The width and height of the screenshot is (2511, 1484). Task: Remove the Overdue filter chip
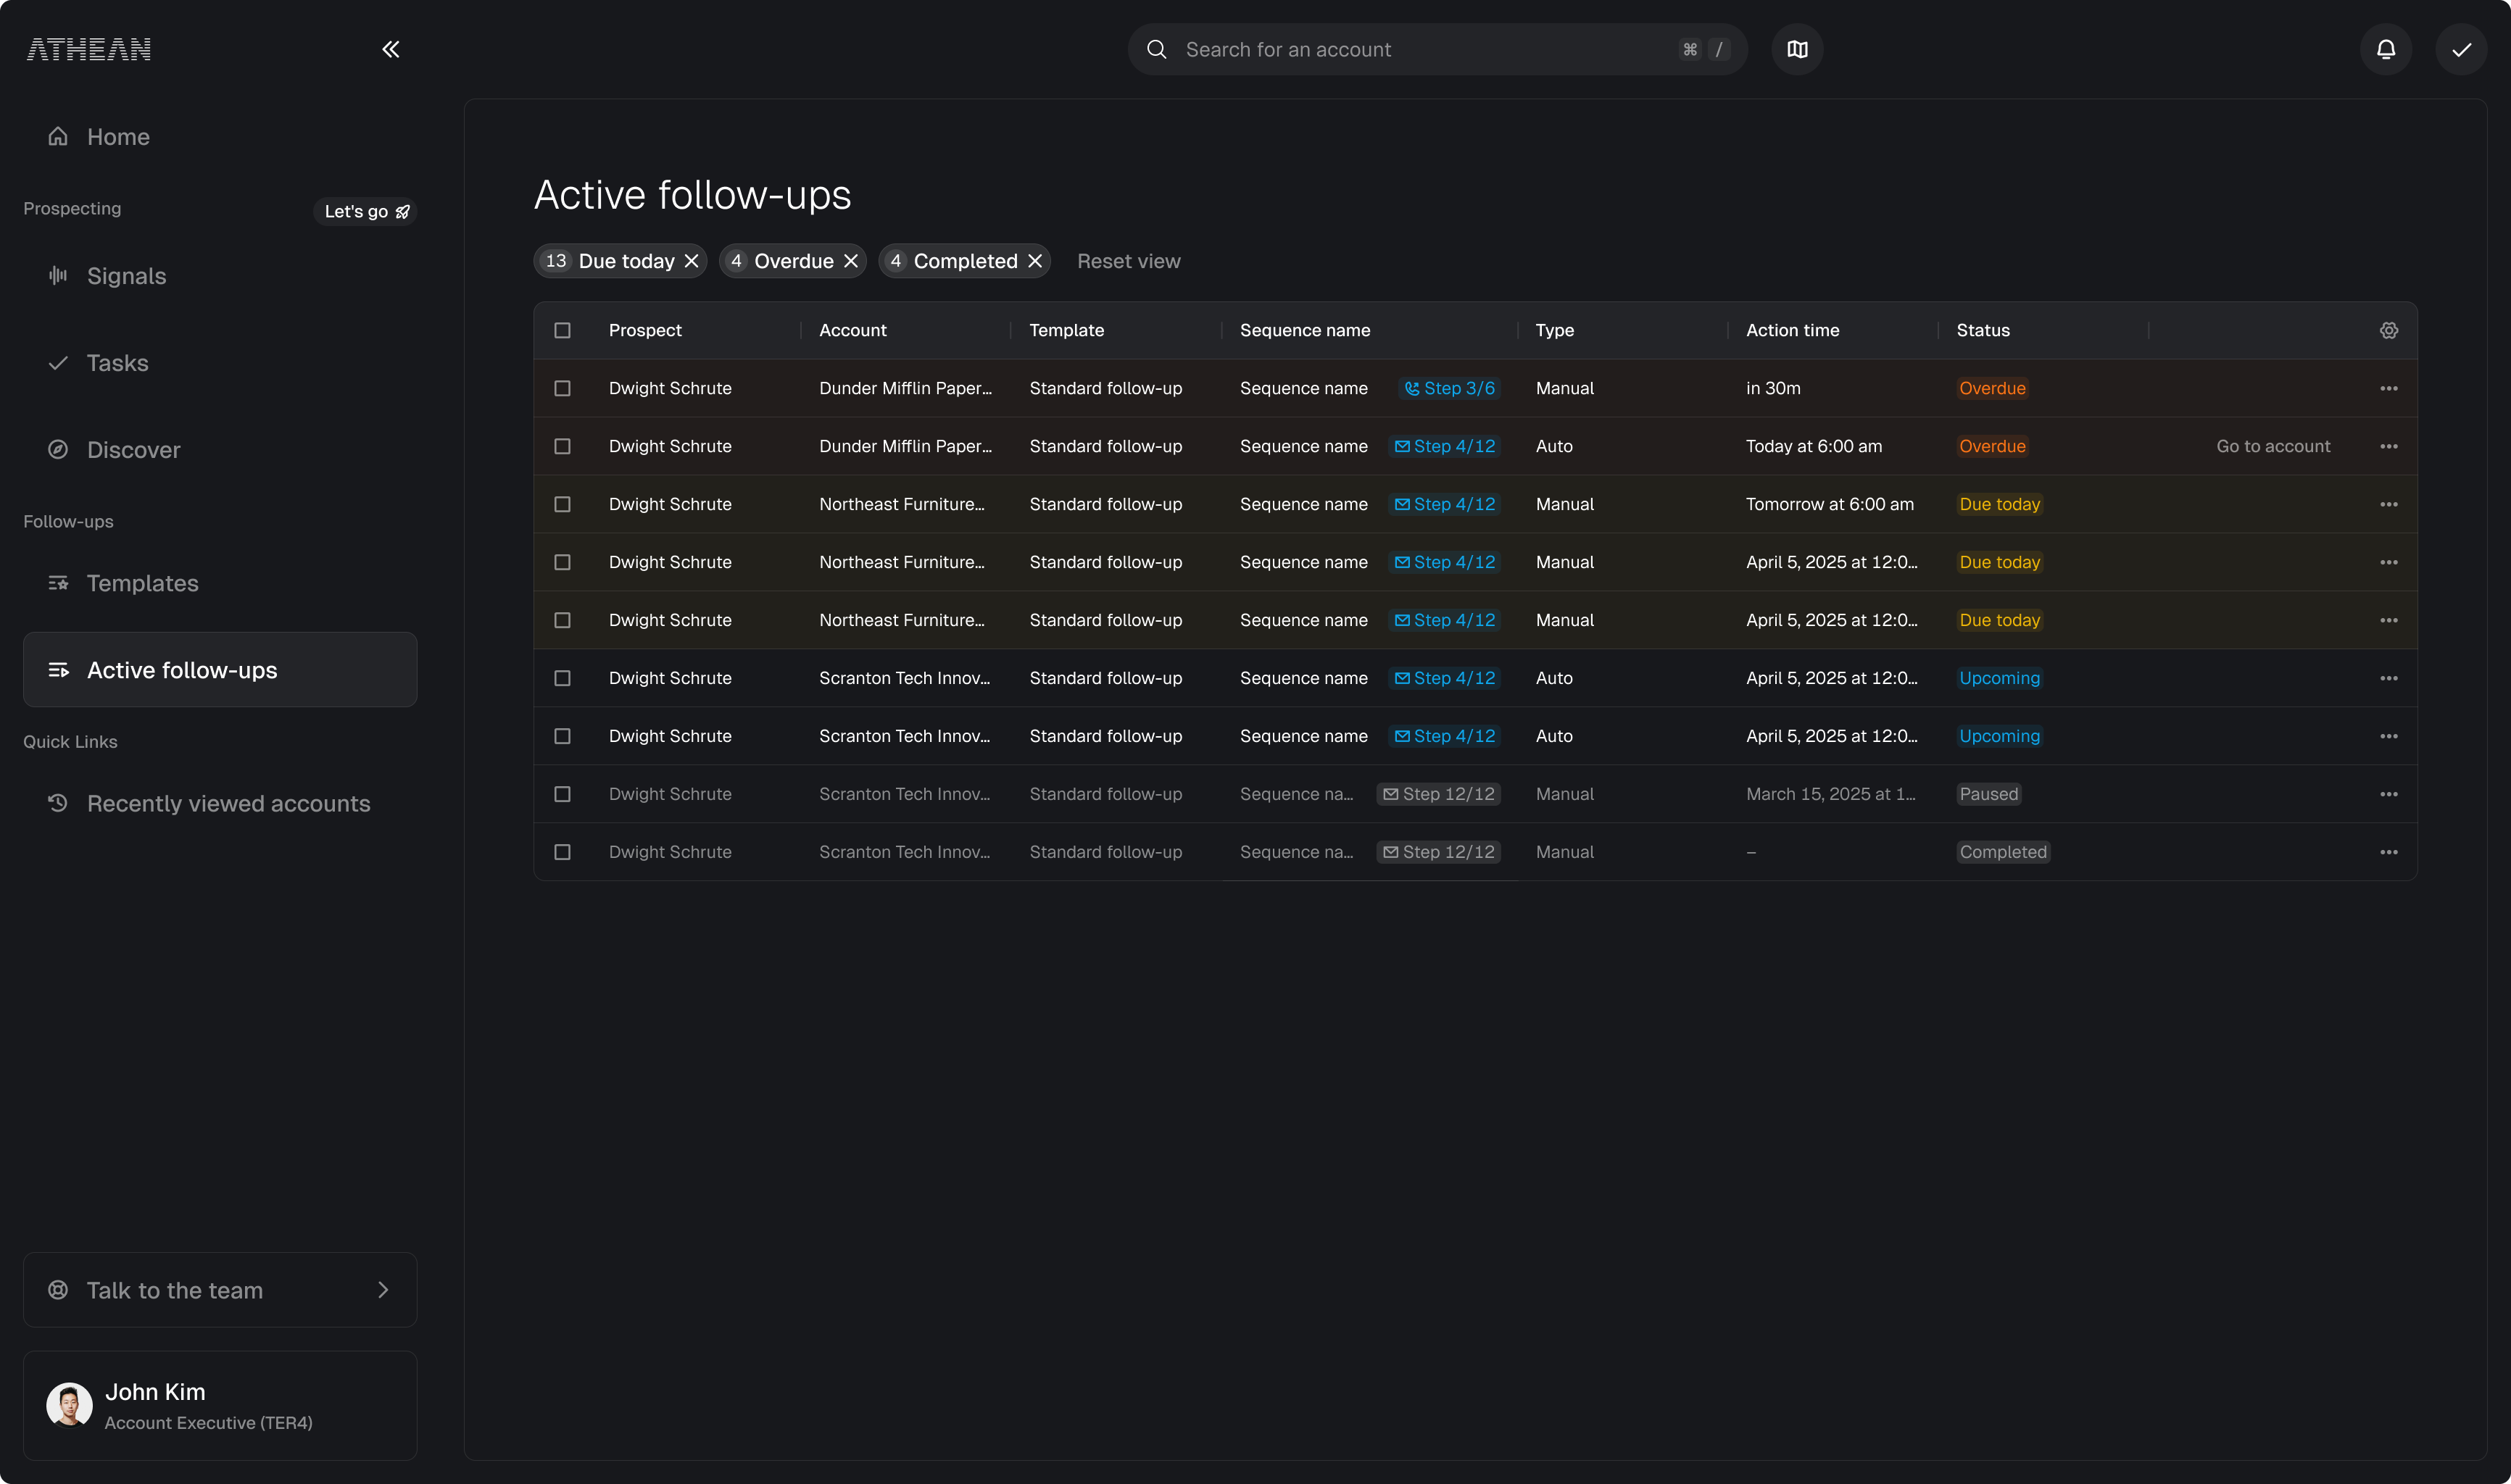coord(850,261)
